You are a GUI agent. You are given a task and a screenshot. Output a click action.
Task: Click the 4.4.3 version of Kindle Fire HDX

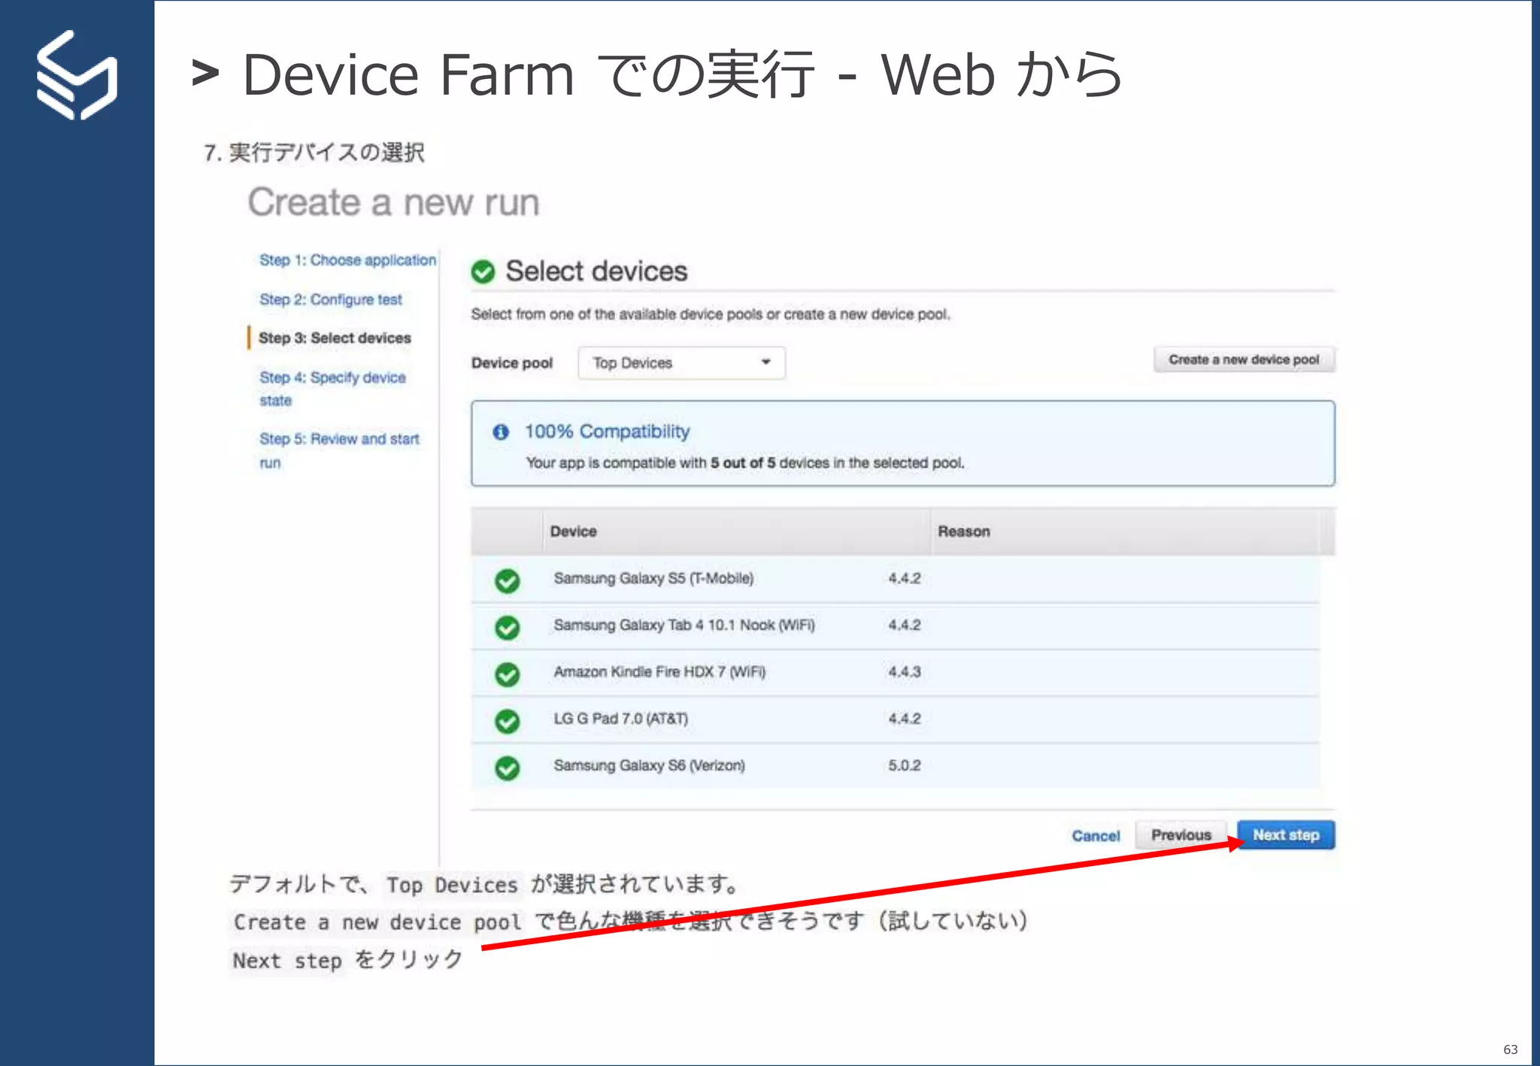[x=904, y=672]
